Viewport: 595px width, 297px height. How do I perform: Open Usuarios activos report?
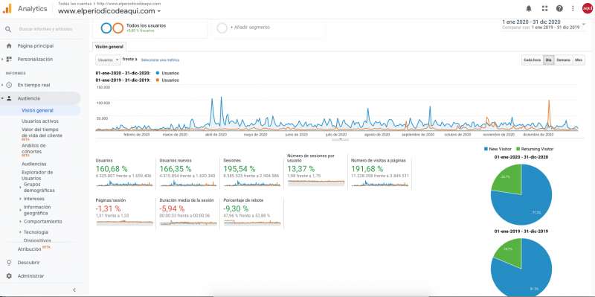pos(40,121)
